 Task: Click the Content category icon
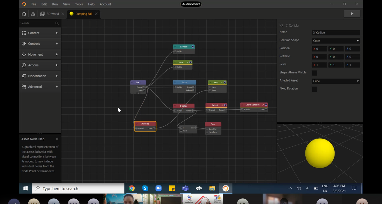pos(24,33)
